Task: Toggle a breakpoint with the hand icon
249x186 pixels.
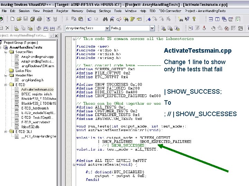Action: [213, 28]
